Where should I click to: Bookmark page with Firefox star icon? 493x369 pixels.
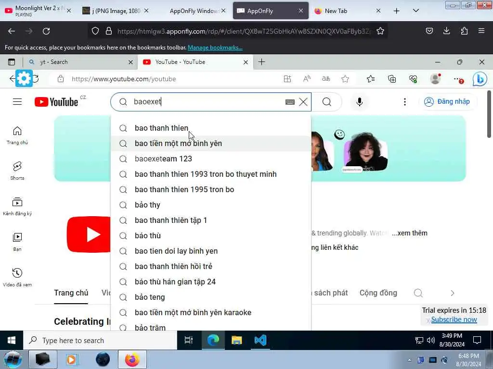coord(380,31)
